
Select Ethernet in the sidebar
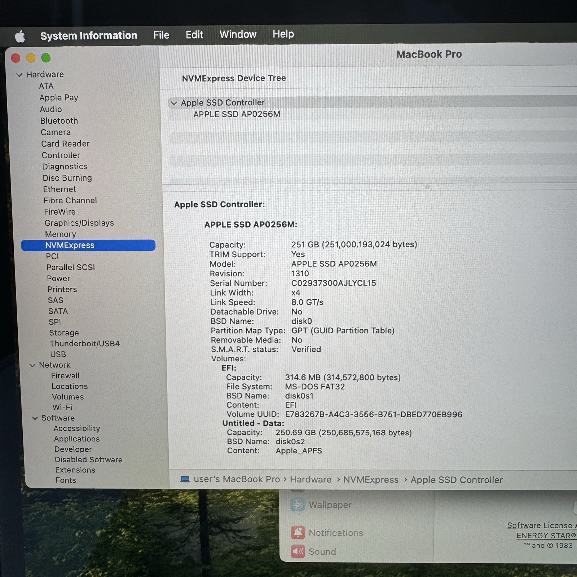coord(60,189)
